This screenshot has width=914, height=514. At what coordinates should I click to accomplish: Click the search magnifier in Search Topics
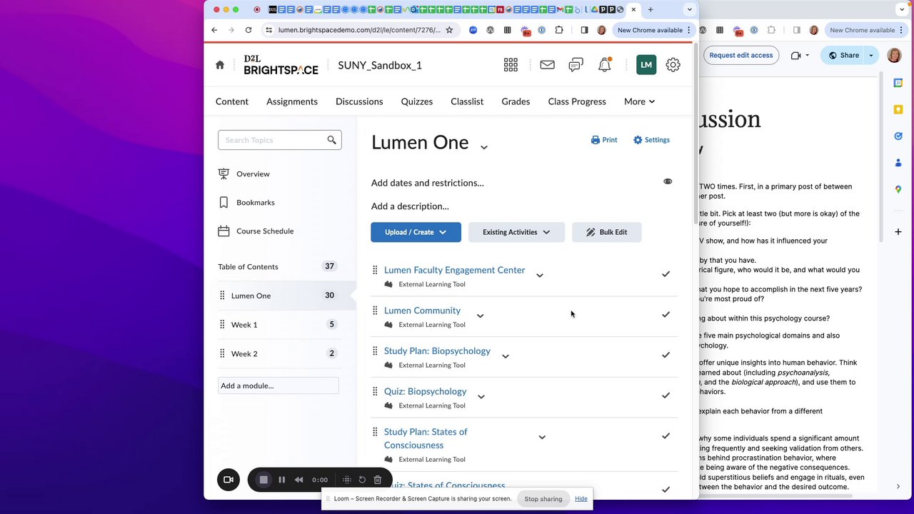(331, 140)
